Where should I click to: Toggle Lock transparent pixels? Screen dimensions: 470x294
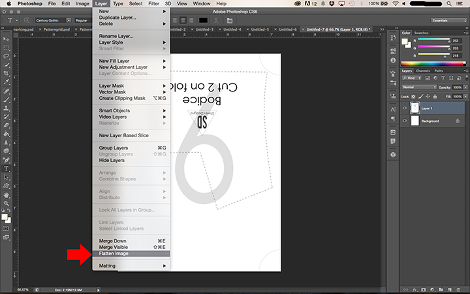[x=413, y=96]
